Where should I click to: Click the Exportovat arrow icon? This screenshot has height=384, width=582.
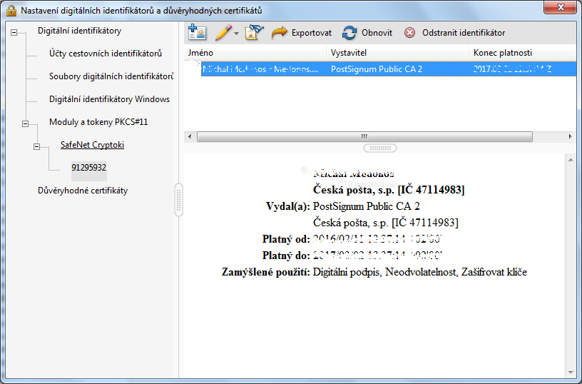(279, 33)
